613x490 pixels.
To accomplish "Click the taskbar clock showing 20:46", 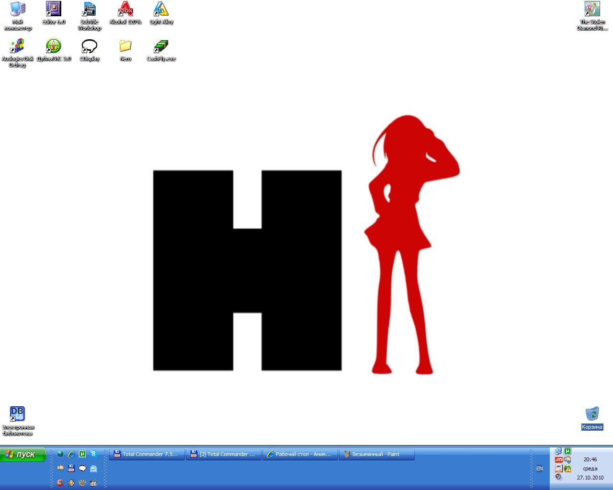I will click(x=590, y=459).
